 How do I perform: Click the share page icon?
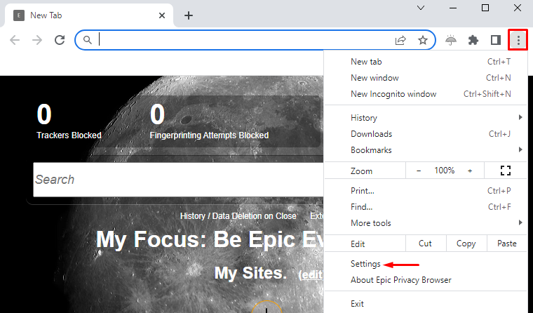[x=400, y=40]
